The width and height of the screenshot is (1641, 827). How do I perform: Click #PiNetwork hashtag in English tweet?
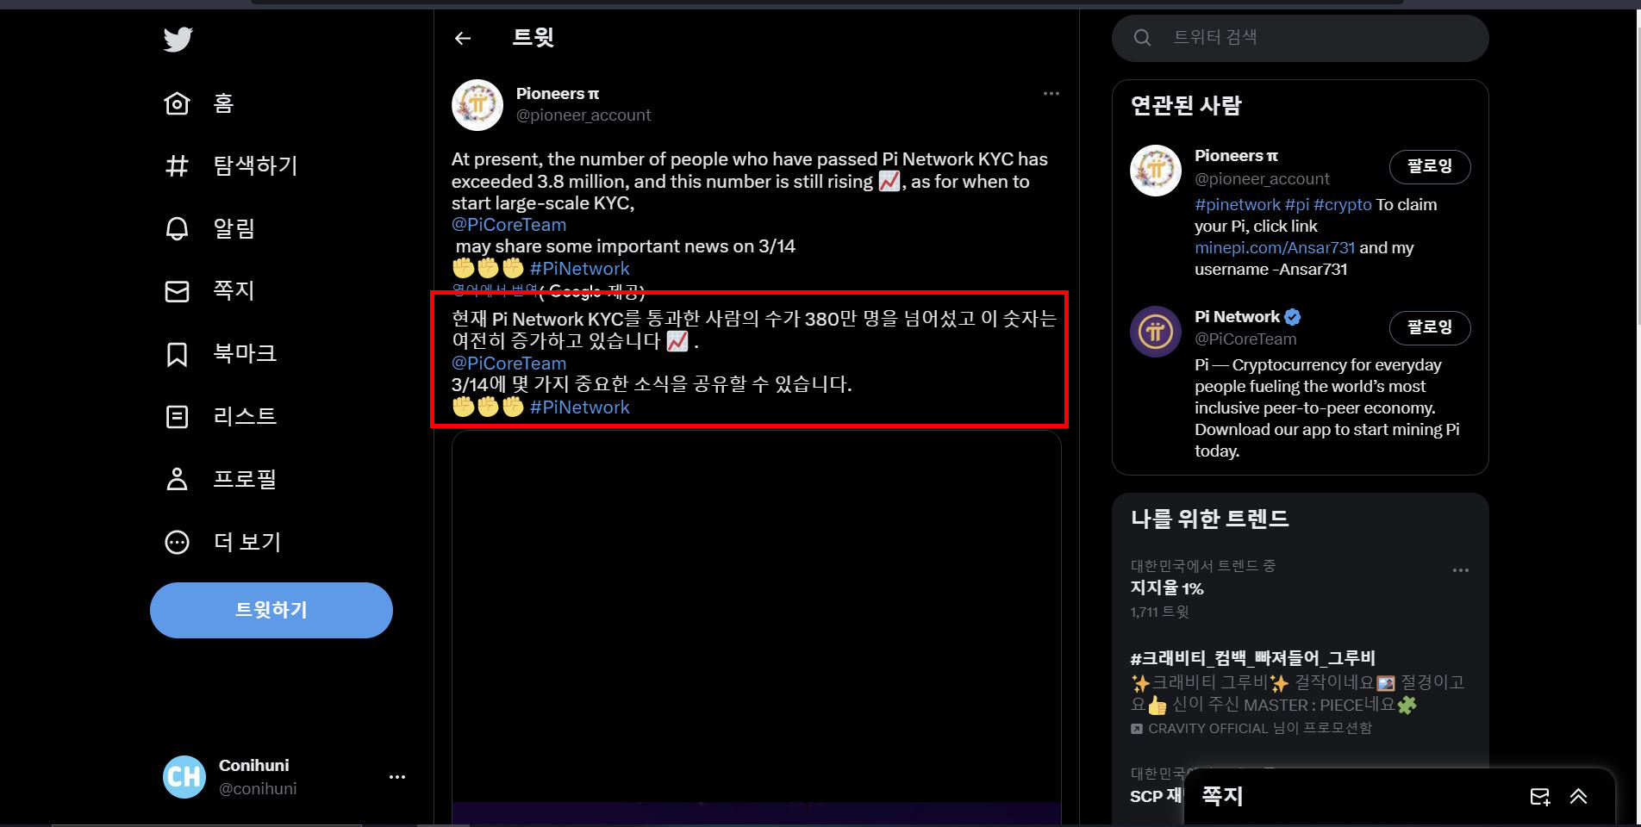pyautogui.click(x=580, y=269)
